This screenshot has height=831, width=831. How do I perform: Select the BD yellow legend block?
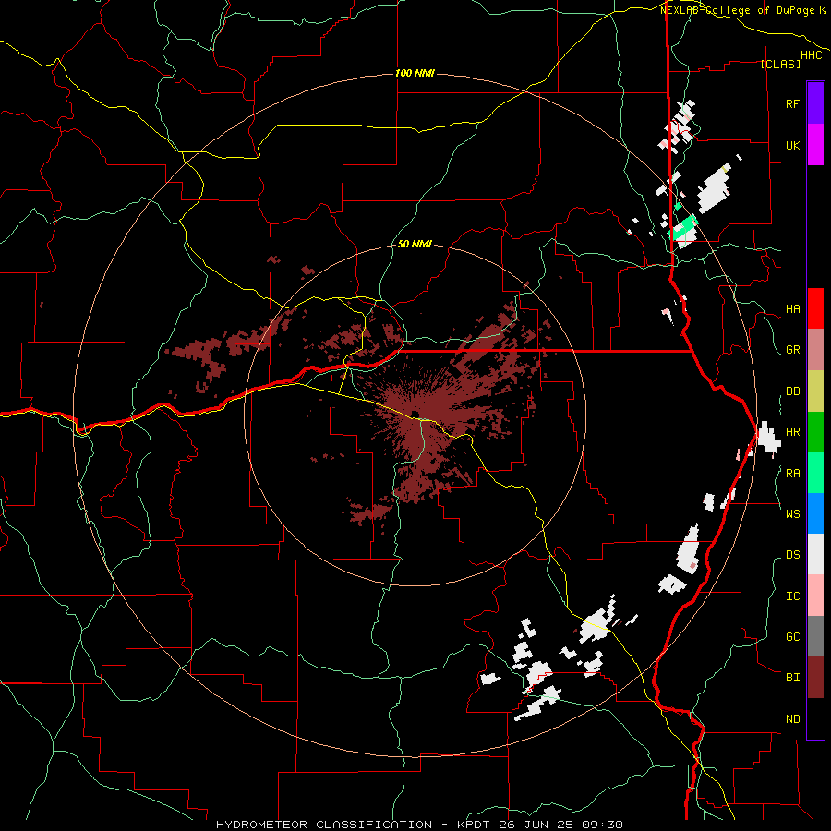click(x=815, y=391)
